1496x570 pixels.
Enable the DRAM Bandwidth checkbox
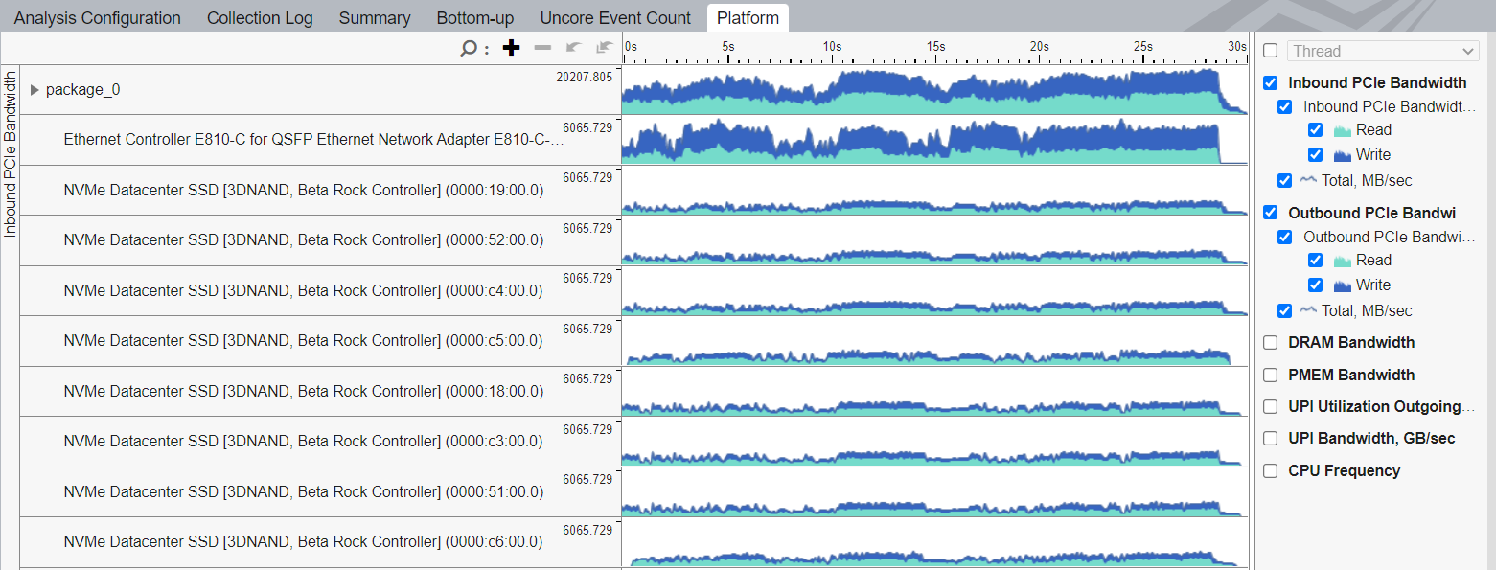pyautogui.click(x=1271, y=342)
